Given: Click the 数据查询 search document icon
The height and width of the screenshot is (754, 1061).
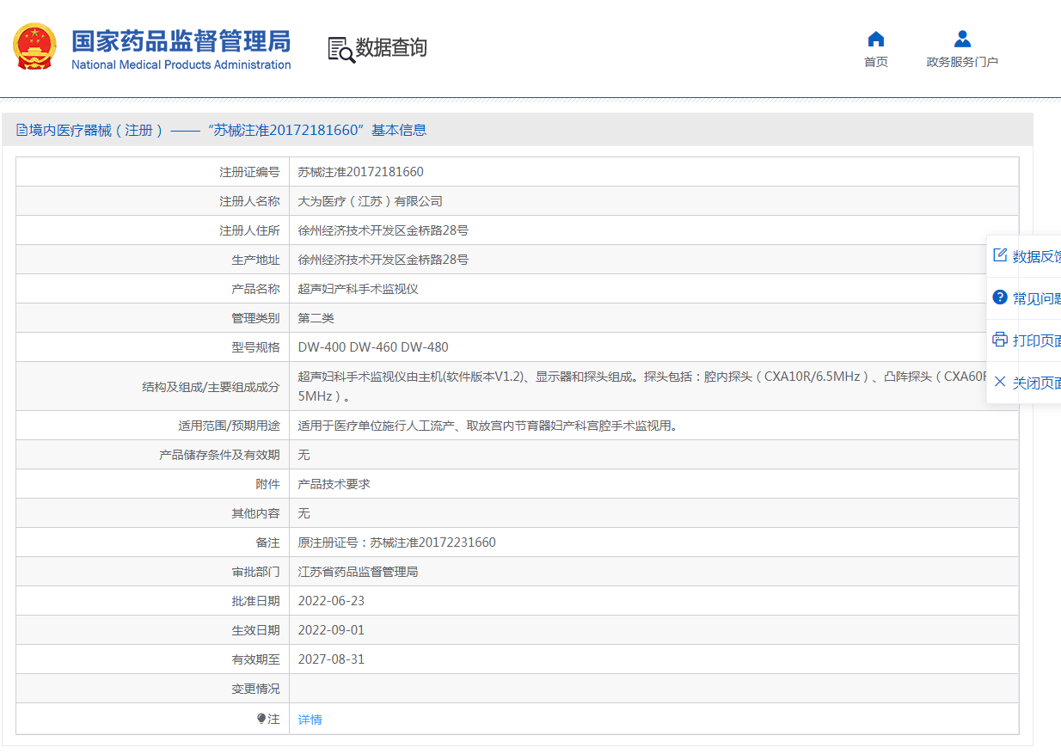Looking at the screenshot, I should 340,49.
